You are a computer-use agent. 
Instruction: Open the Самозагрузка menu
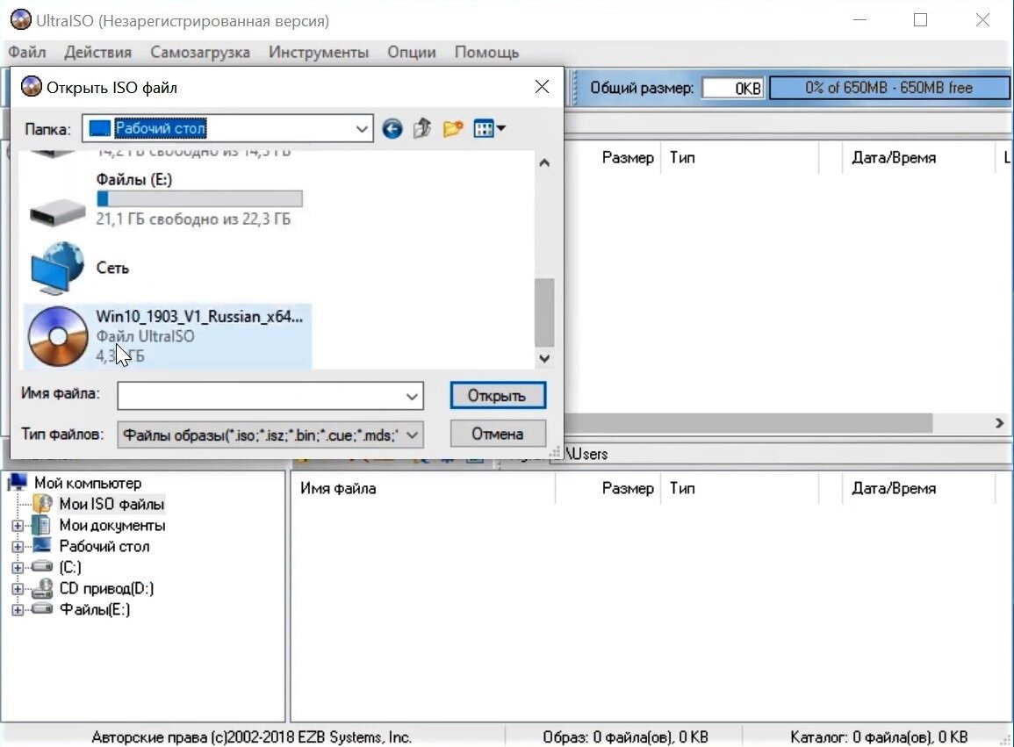click(x=200, y=53)
